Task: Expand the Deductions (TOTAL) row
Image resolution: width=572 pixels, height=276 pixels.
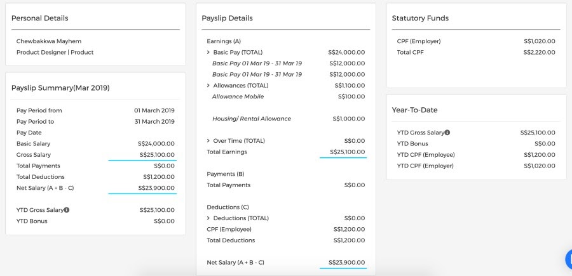Action: click(x=208, y=218)
